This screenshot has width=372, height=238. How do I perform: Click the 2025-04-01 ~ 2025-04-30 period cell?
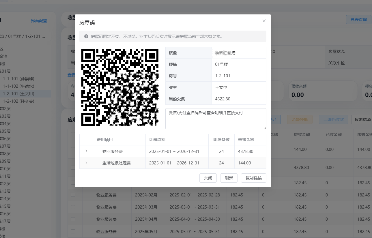point(195,219)
